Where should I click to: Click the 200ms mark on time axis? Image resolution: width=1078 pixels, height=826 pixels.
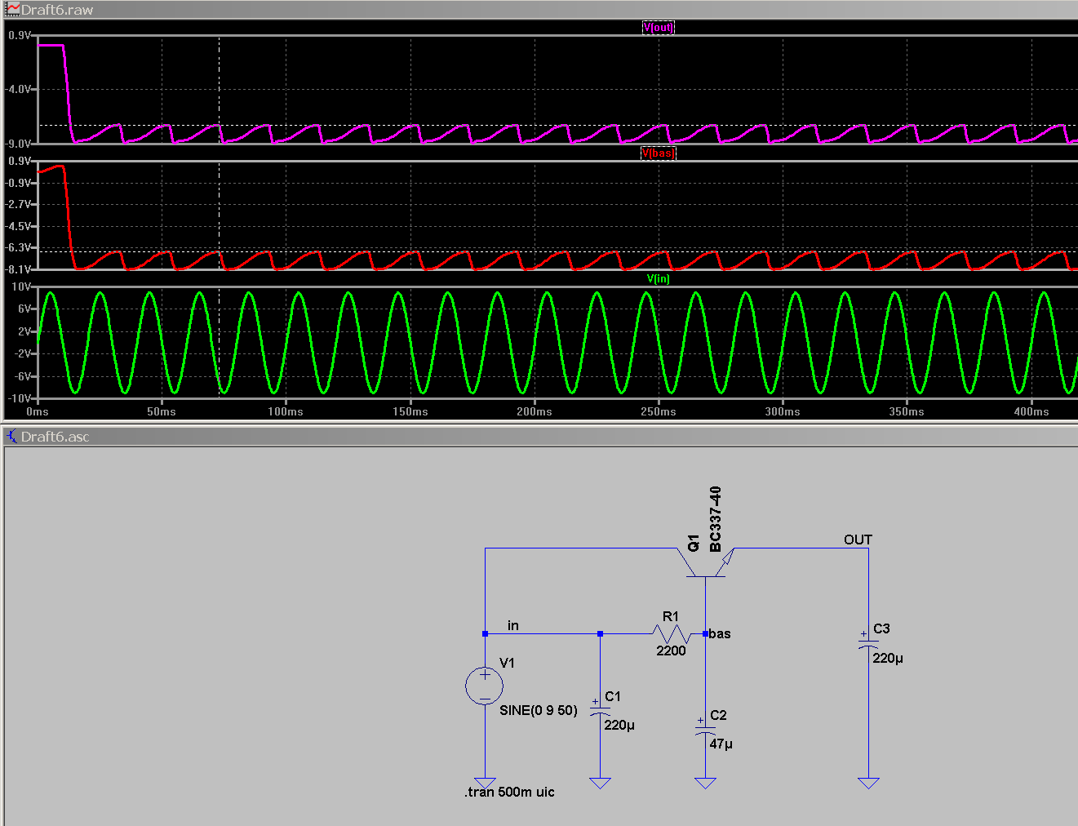point(534,411)
